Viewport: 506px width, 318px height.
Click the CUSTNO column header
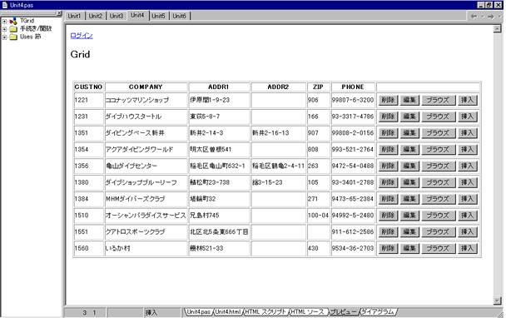tap(88, 87)
